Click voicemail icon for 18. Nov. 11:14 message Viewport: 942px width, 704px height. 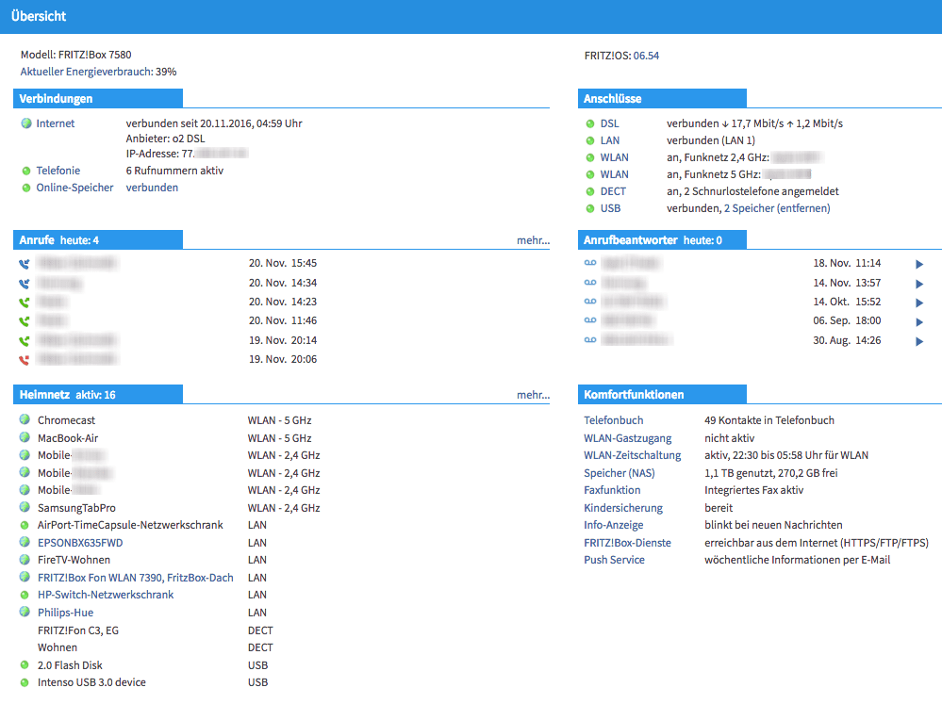tap(590, 263)
